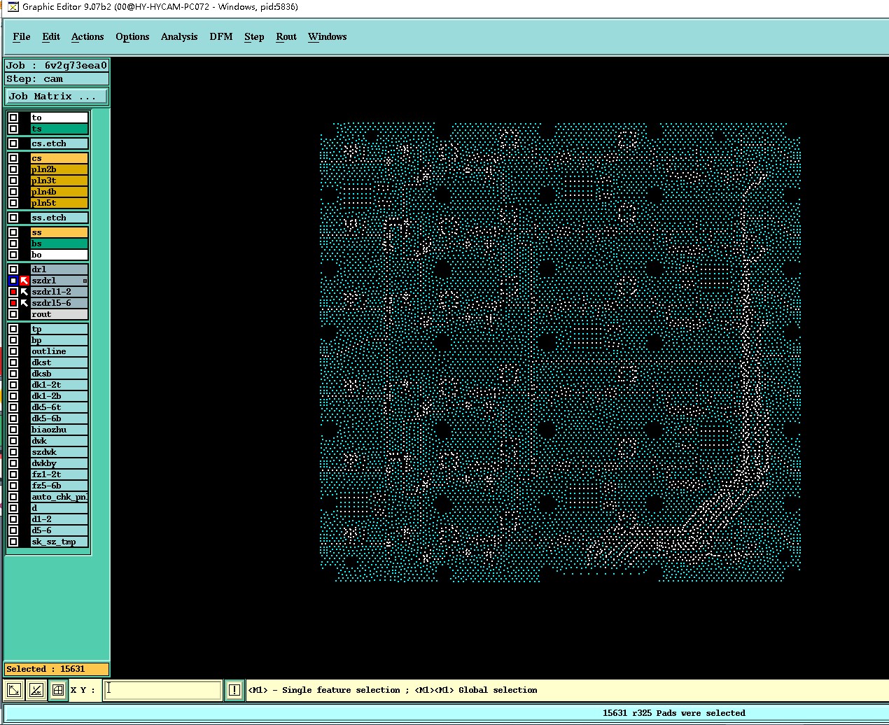Click the XY coordinate input field
Viewport: 889px width, 725px height.
(x=163, y=690)
